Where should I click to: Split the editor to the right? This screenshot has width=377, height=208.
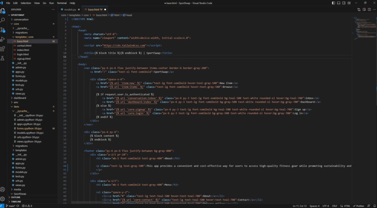click(x=369, y=10)
